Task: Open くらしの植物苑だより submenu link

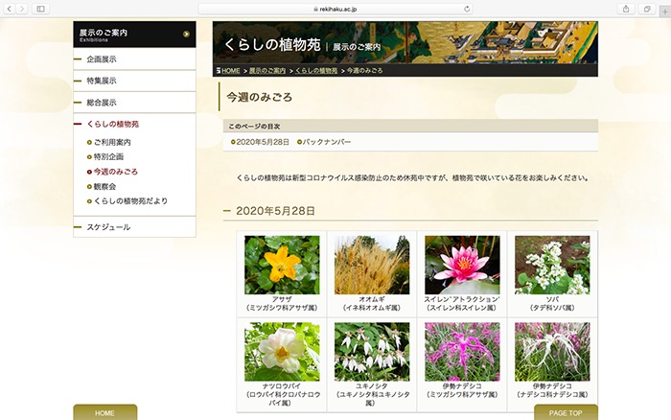Action: click(x=130, y=201)
